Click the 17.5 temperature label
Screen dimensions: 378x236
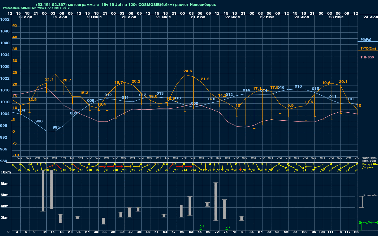(274, 88)
